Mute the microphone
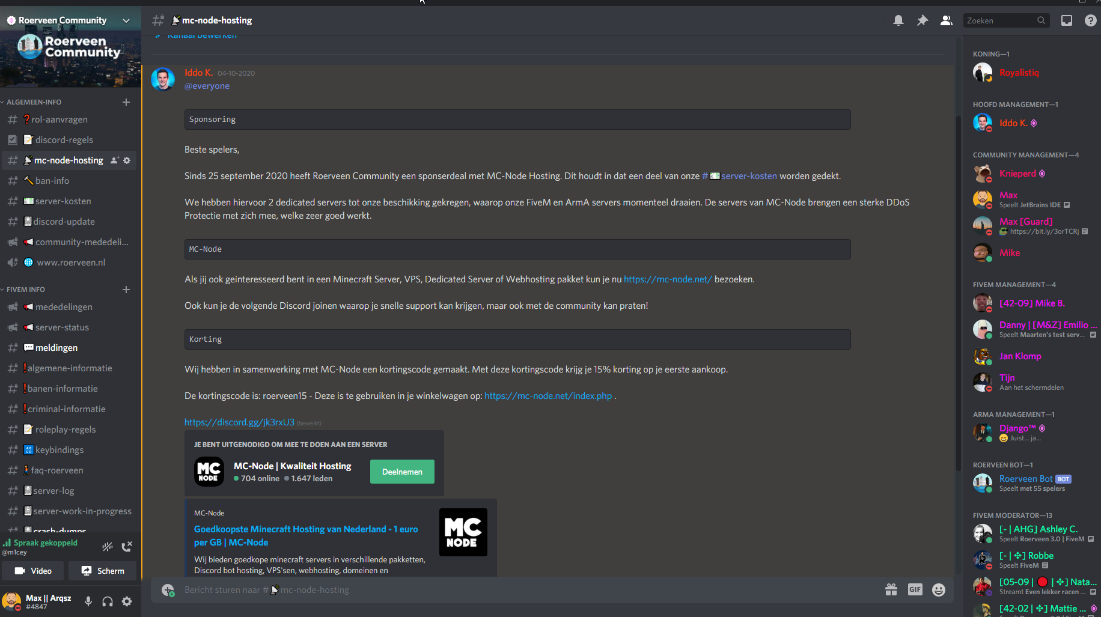Image resolution: width=1101 pixels, height=617 pixels. pyautogui.click(x=88, y=601)
